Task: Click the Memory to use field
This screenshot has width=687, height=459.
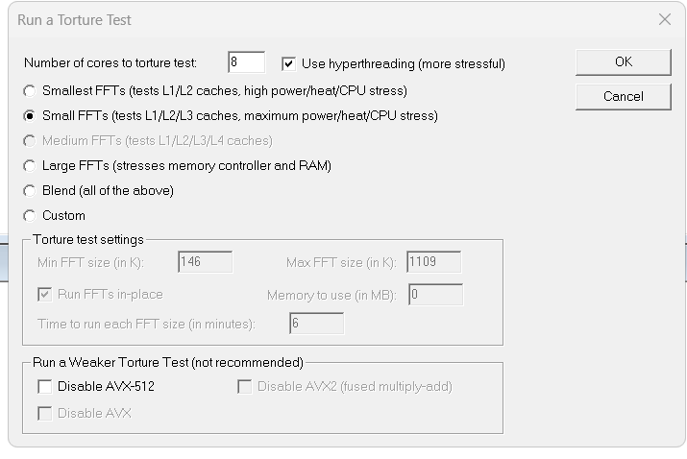Action: coord(435,295)
